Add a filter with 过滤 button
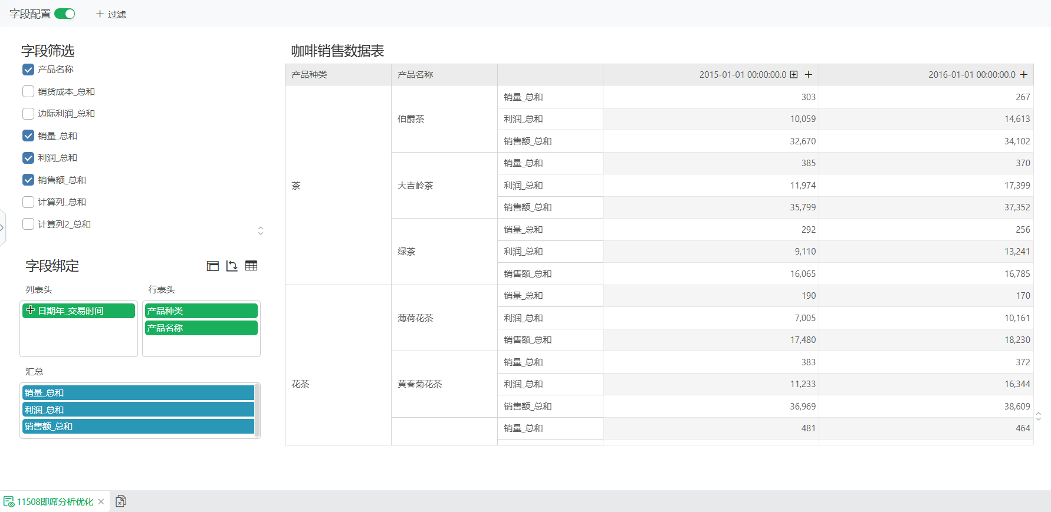This screenshot has width=1051, height=512. (x=111, y=14)
